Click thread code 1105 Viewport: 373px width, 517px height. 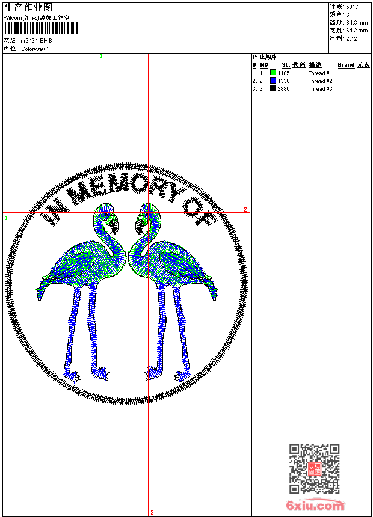tap(283, 73)
